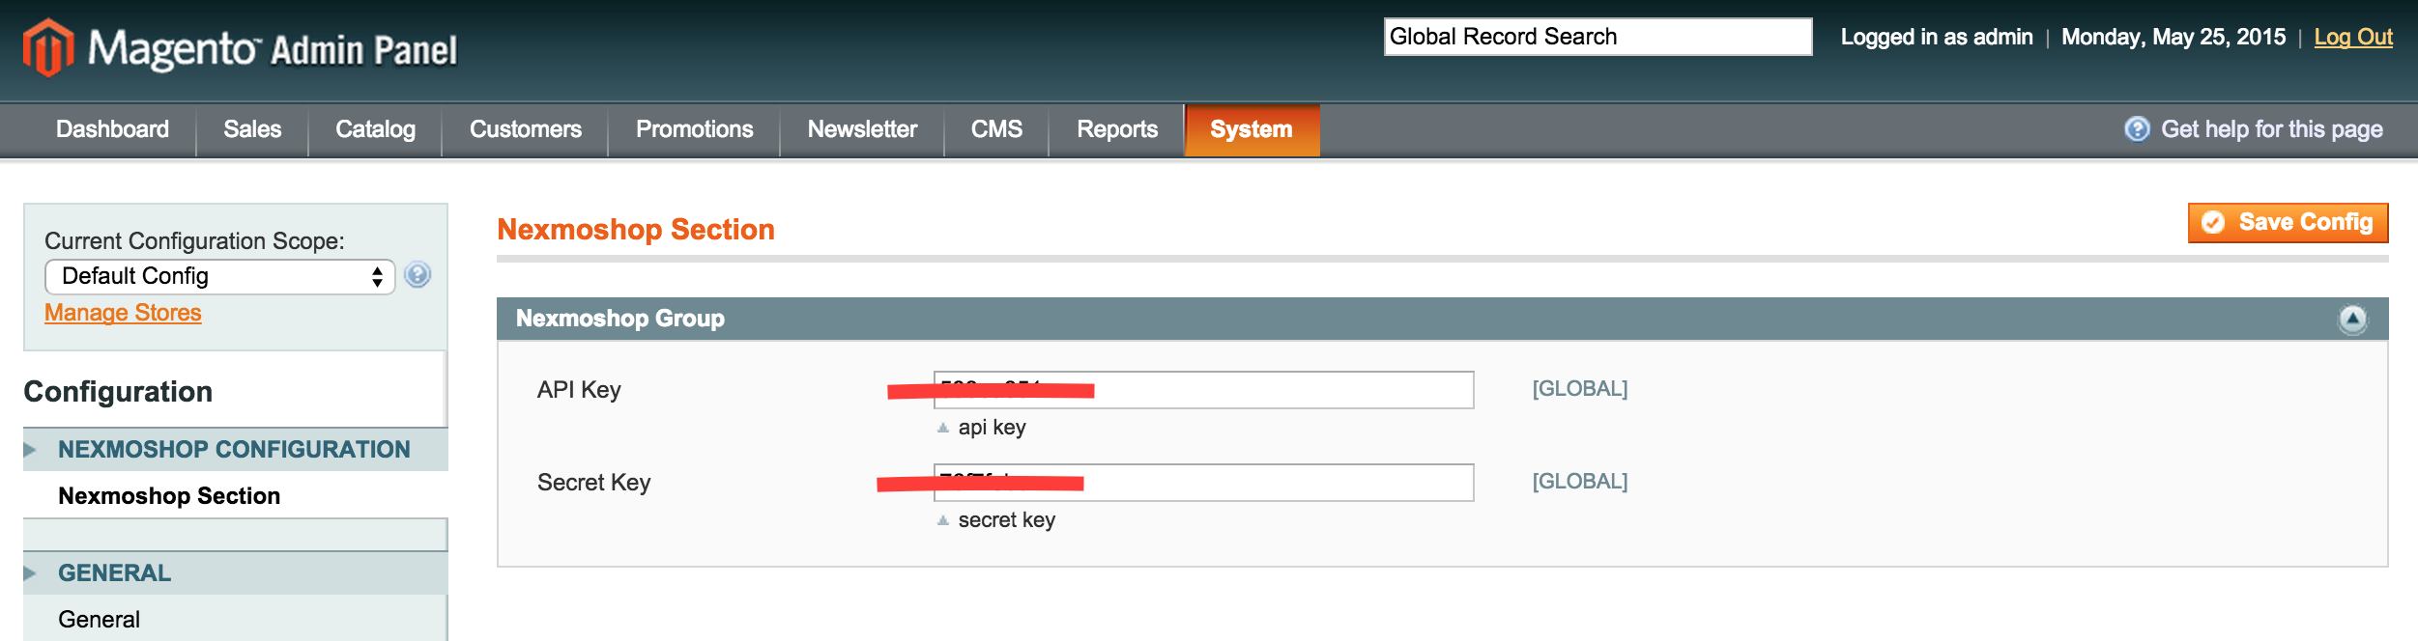Focus the Global Record Search field
The width and height of the screenshot is (2418, 641).
tap(1598, 37)
